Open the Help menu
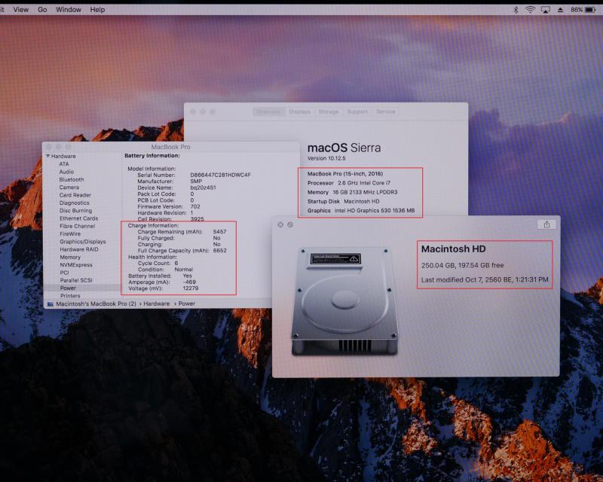Screen dimensions: 603x482 (x=97, y=10)
